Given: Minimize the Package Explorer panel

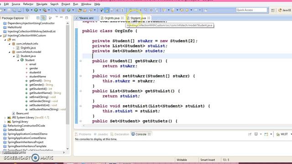Looking at the screenshot, I should coord(61,17).
